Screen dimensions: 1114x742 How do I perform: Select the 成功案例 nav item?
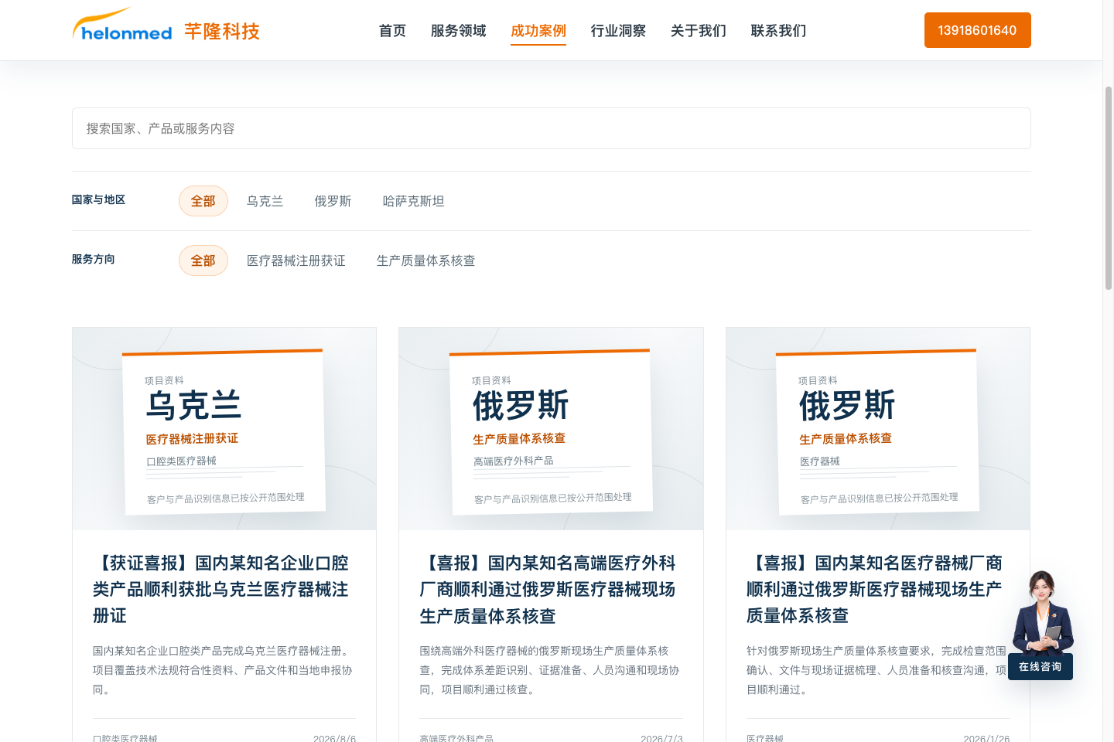click(x=538, y=31)
